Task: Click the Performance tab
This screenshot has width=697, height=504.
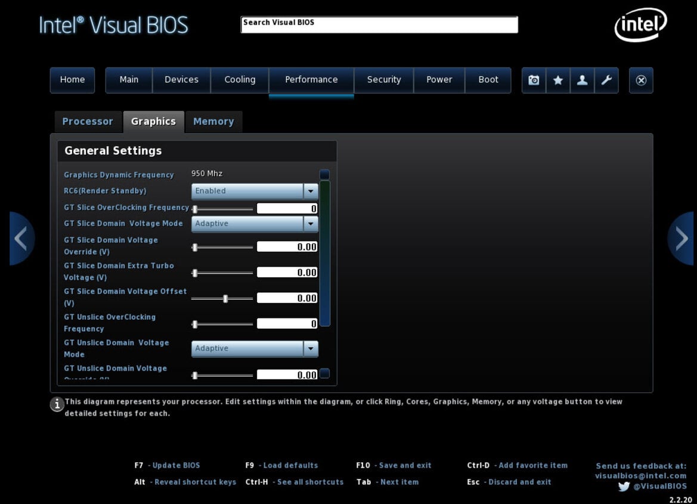Action: pos(311,79)
